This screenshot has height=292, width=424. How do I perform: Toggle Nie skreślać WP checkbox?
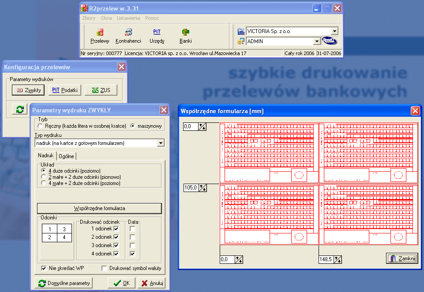tap(44, 268)
